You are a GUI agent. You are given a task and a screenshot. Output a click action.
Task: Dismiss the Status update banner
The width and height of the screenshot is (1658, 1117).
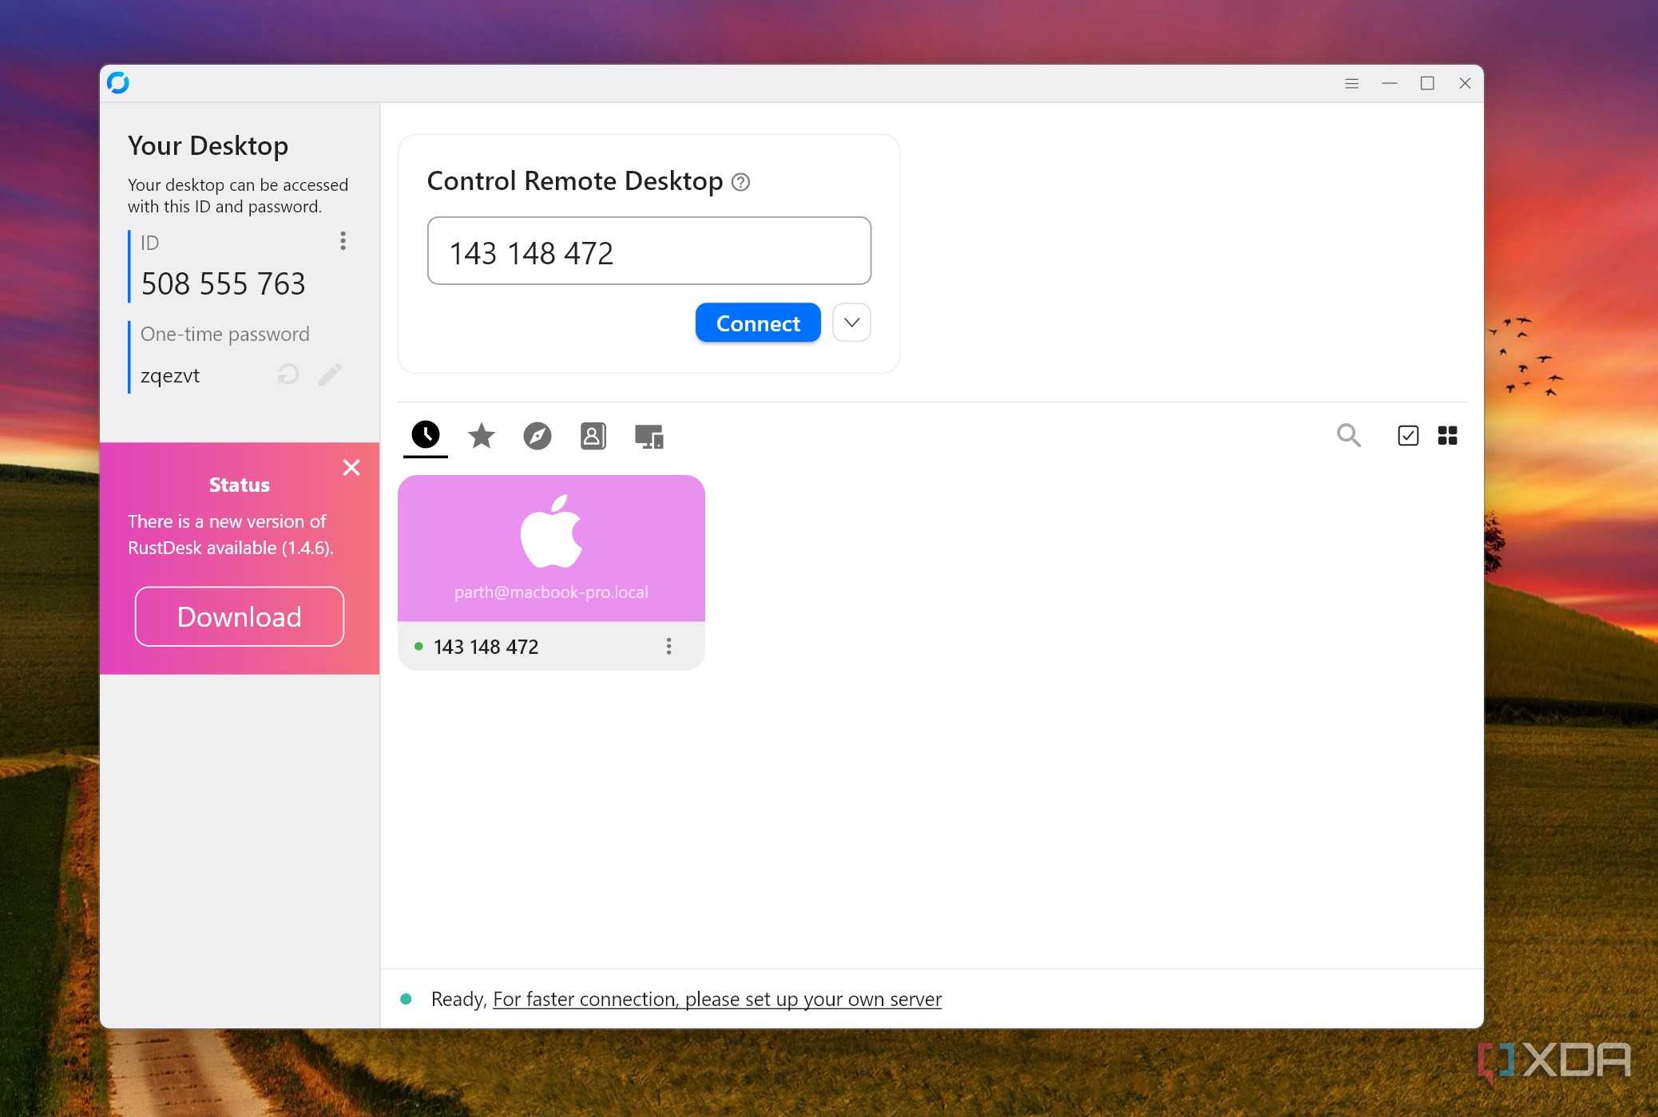351,468
